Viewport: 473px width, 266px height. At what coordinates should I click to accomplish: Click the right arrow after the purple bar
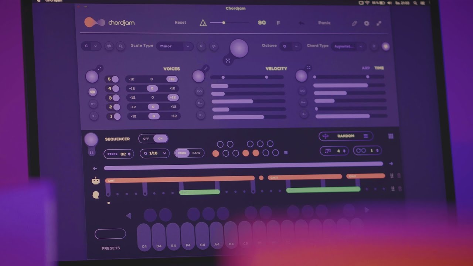tap(391, 164)
